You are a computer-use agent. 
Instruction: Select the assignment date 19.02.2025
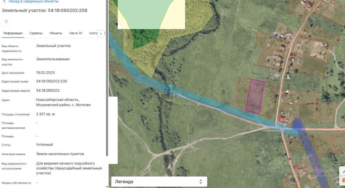(x=45, y=73)
